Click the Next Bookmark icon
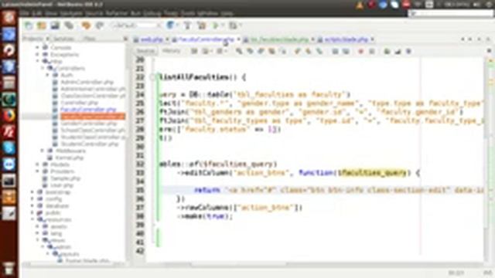The image size is (495, 278). [x=309, y=51]
